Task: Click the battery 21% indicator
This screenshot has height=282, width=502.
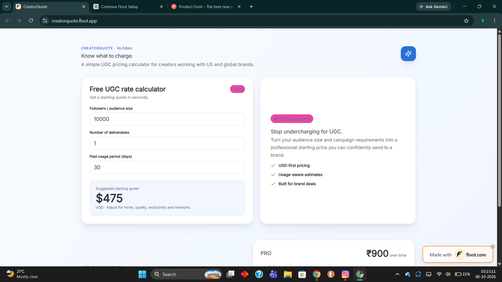Action: [x=462, y=274]
